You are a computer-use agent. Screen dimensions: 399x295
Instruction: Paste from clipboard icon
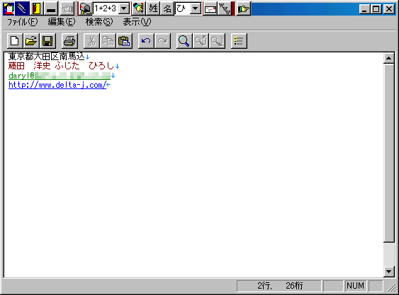[124, 41]
